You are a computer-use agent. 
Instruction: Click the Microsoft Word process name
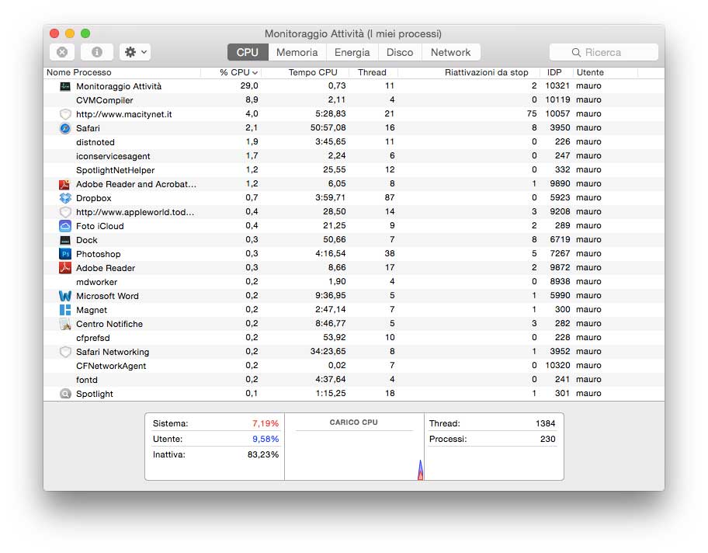point(107,297)
